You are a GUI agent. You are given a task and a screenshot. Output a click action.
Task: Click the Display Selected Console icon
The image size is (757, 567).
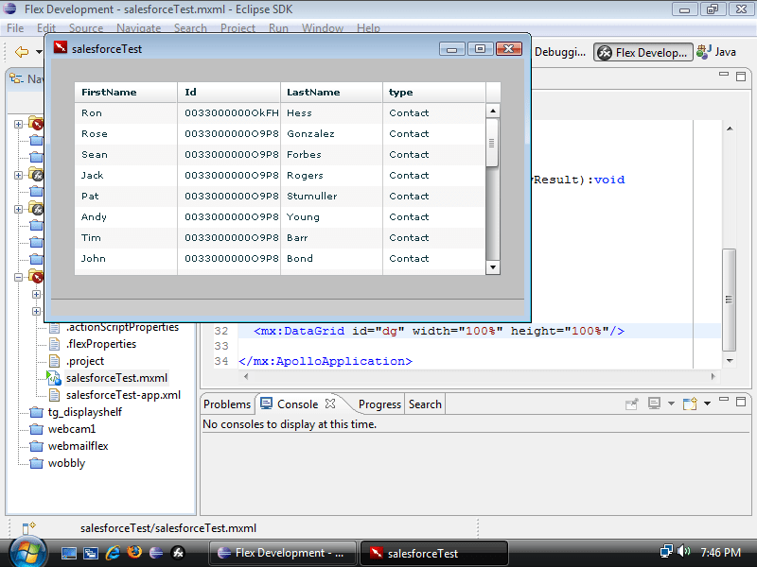point(653,404)
